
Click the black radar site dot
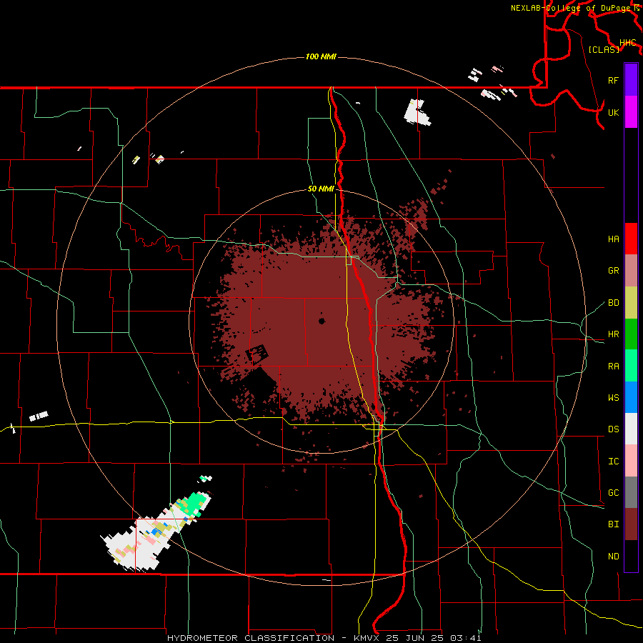pyautogui.click(x=321, y=321)
